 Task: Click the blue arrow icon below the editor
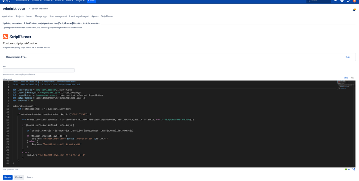tap(349, 170)
